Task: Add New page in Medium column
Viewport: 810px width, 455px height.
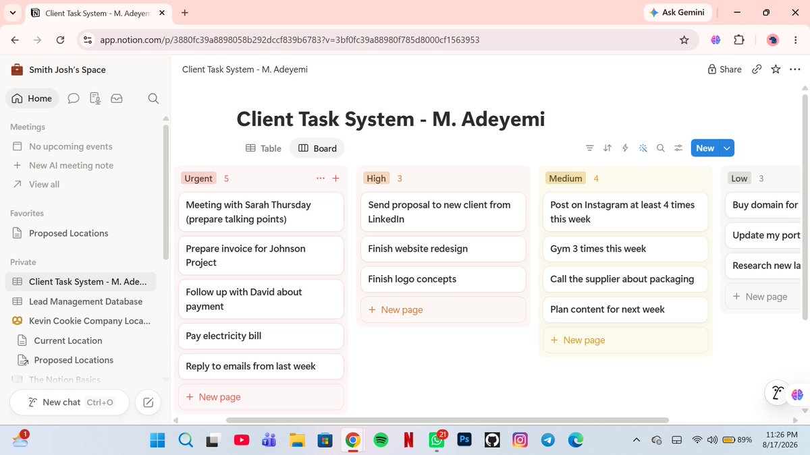Action: click(625, 340)
